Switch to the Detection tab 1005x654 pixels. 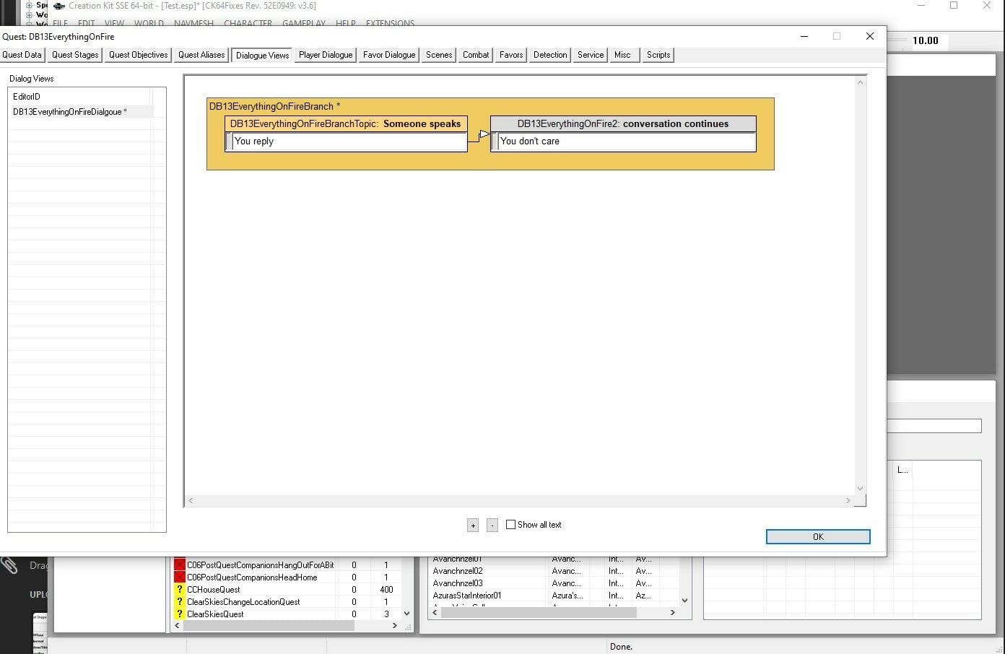(x=550, y=55)
